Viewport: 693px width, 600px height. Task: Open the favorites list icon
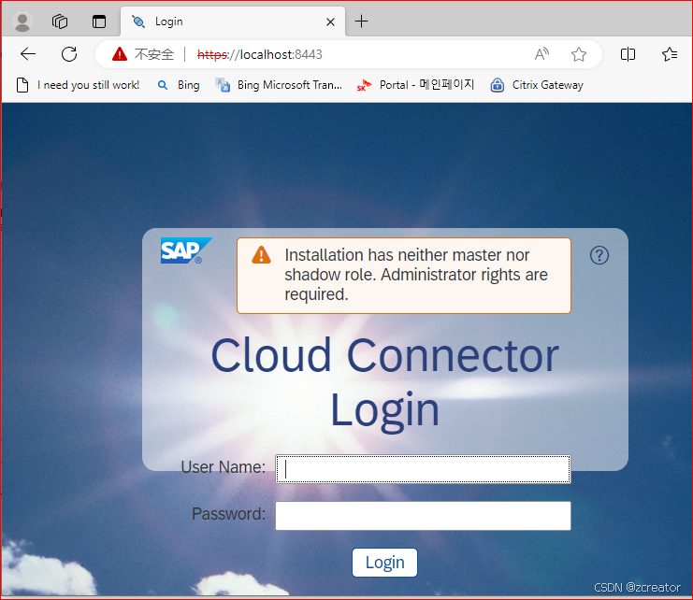click(x=670, y=54)
